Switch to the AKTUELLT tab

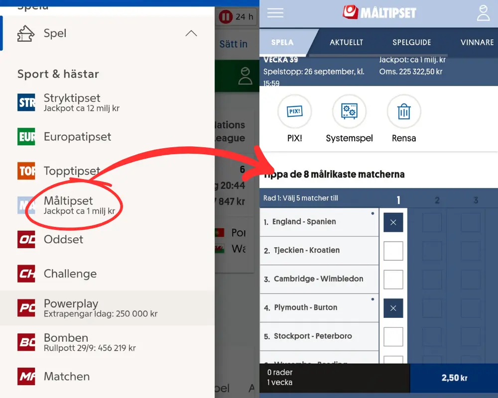(x=346, y=42)
